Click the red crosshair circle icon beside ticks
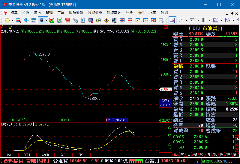The height and width of the screenshot is (164, 240). click(237, 135)
